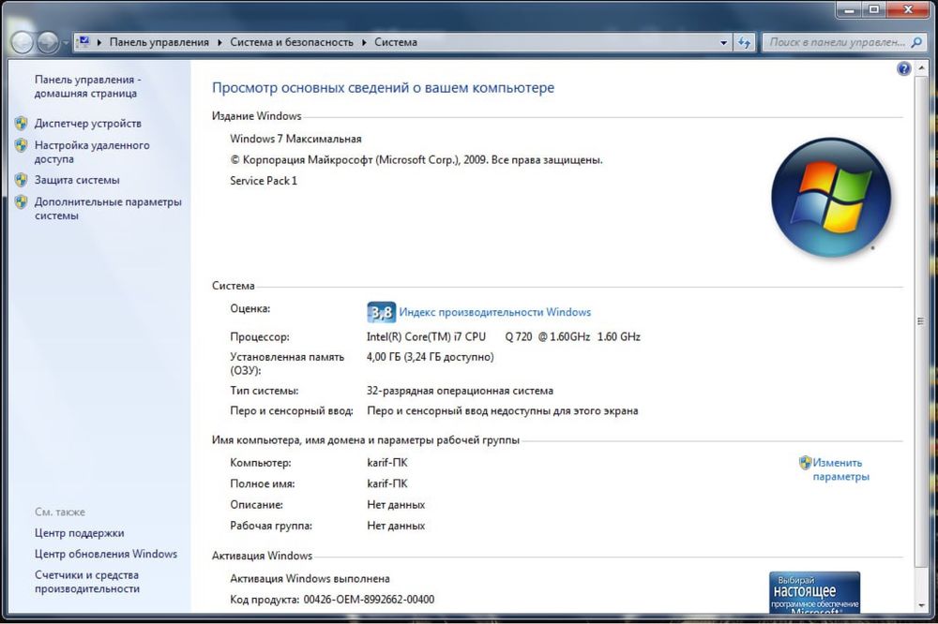Image resolution: width=938 pixels, height=624 pixels.
Task: Maximize the System window
Action: [873, 9]
